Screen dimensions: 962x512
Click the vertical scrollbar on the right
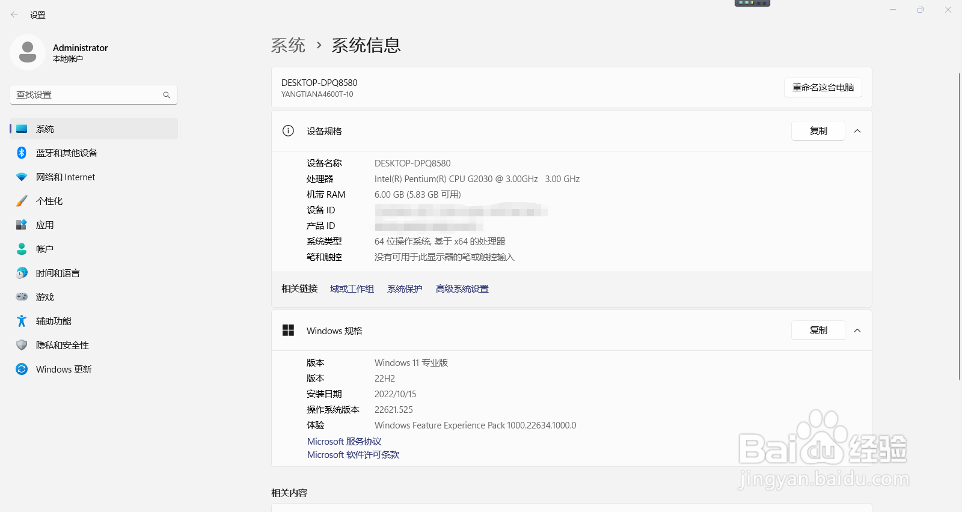coord(960,226)
